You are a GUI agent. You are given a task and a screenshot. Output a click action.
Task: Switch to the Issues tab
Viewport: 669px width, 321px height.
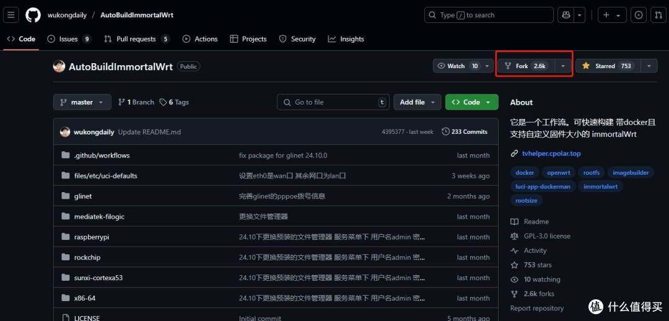click(x=69, y=39)
